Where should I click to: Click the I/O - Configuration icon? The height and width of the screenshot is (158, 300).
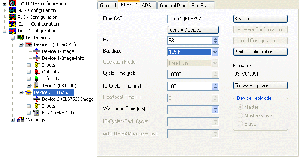coord(12,31)
